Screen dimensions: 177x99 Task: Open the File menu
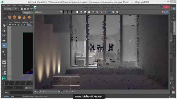tap(4, 5)
